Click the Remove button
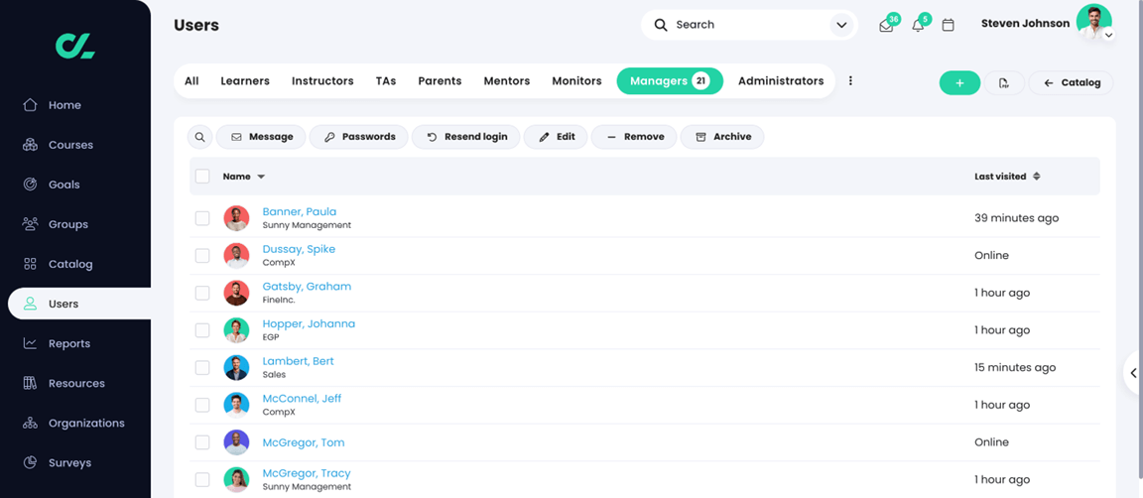Image resolution: width=1143 pixels, height=498 pixels. [x=634, y=137]
